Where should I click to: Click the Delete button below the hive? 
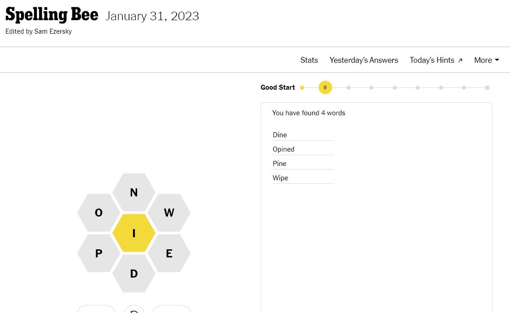click(96, 310)
